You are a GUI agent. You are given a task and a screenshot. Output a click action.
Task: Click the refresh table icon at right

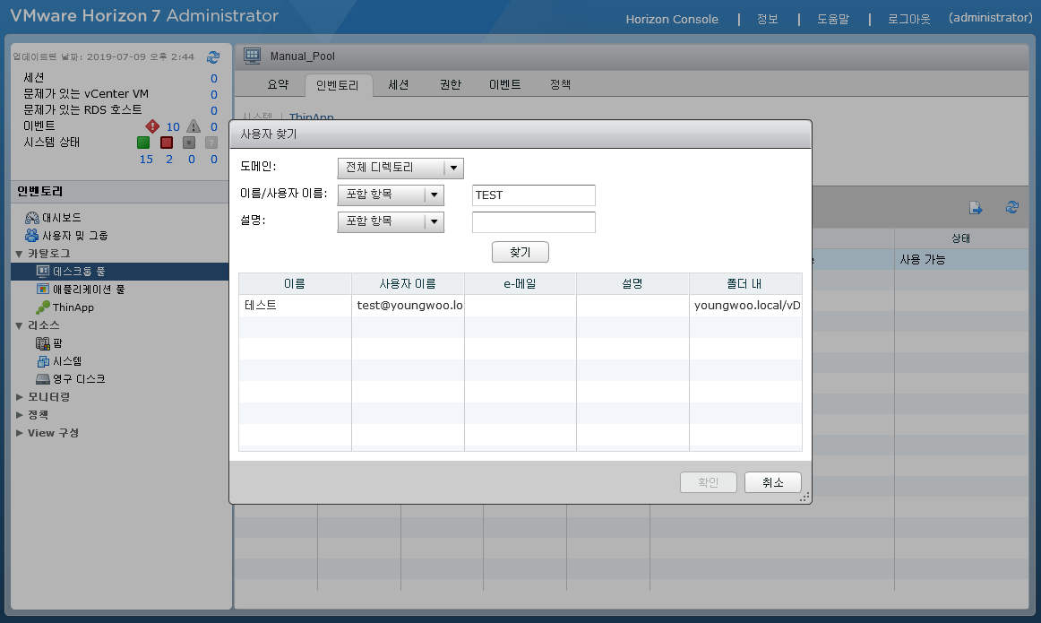tap(1012, 208)
